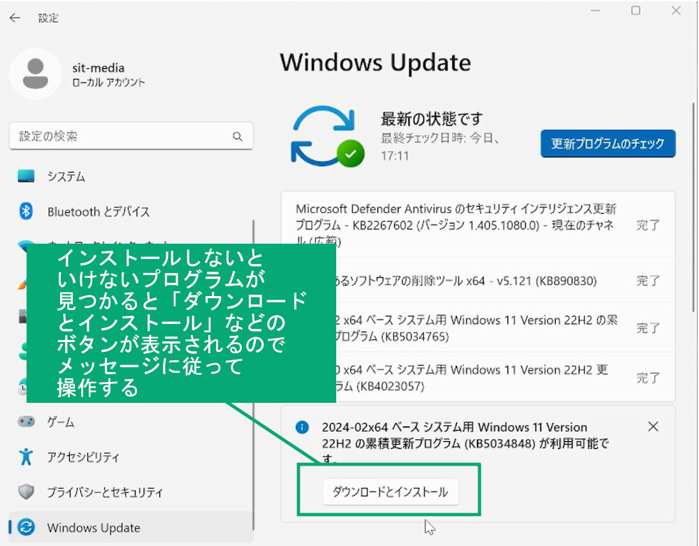Click 完了 status beside KB2267602
699x546 pixels.
[x=648, y=225]
